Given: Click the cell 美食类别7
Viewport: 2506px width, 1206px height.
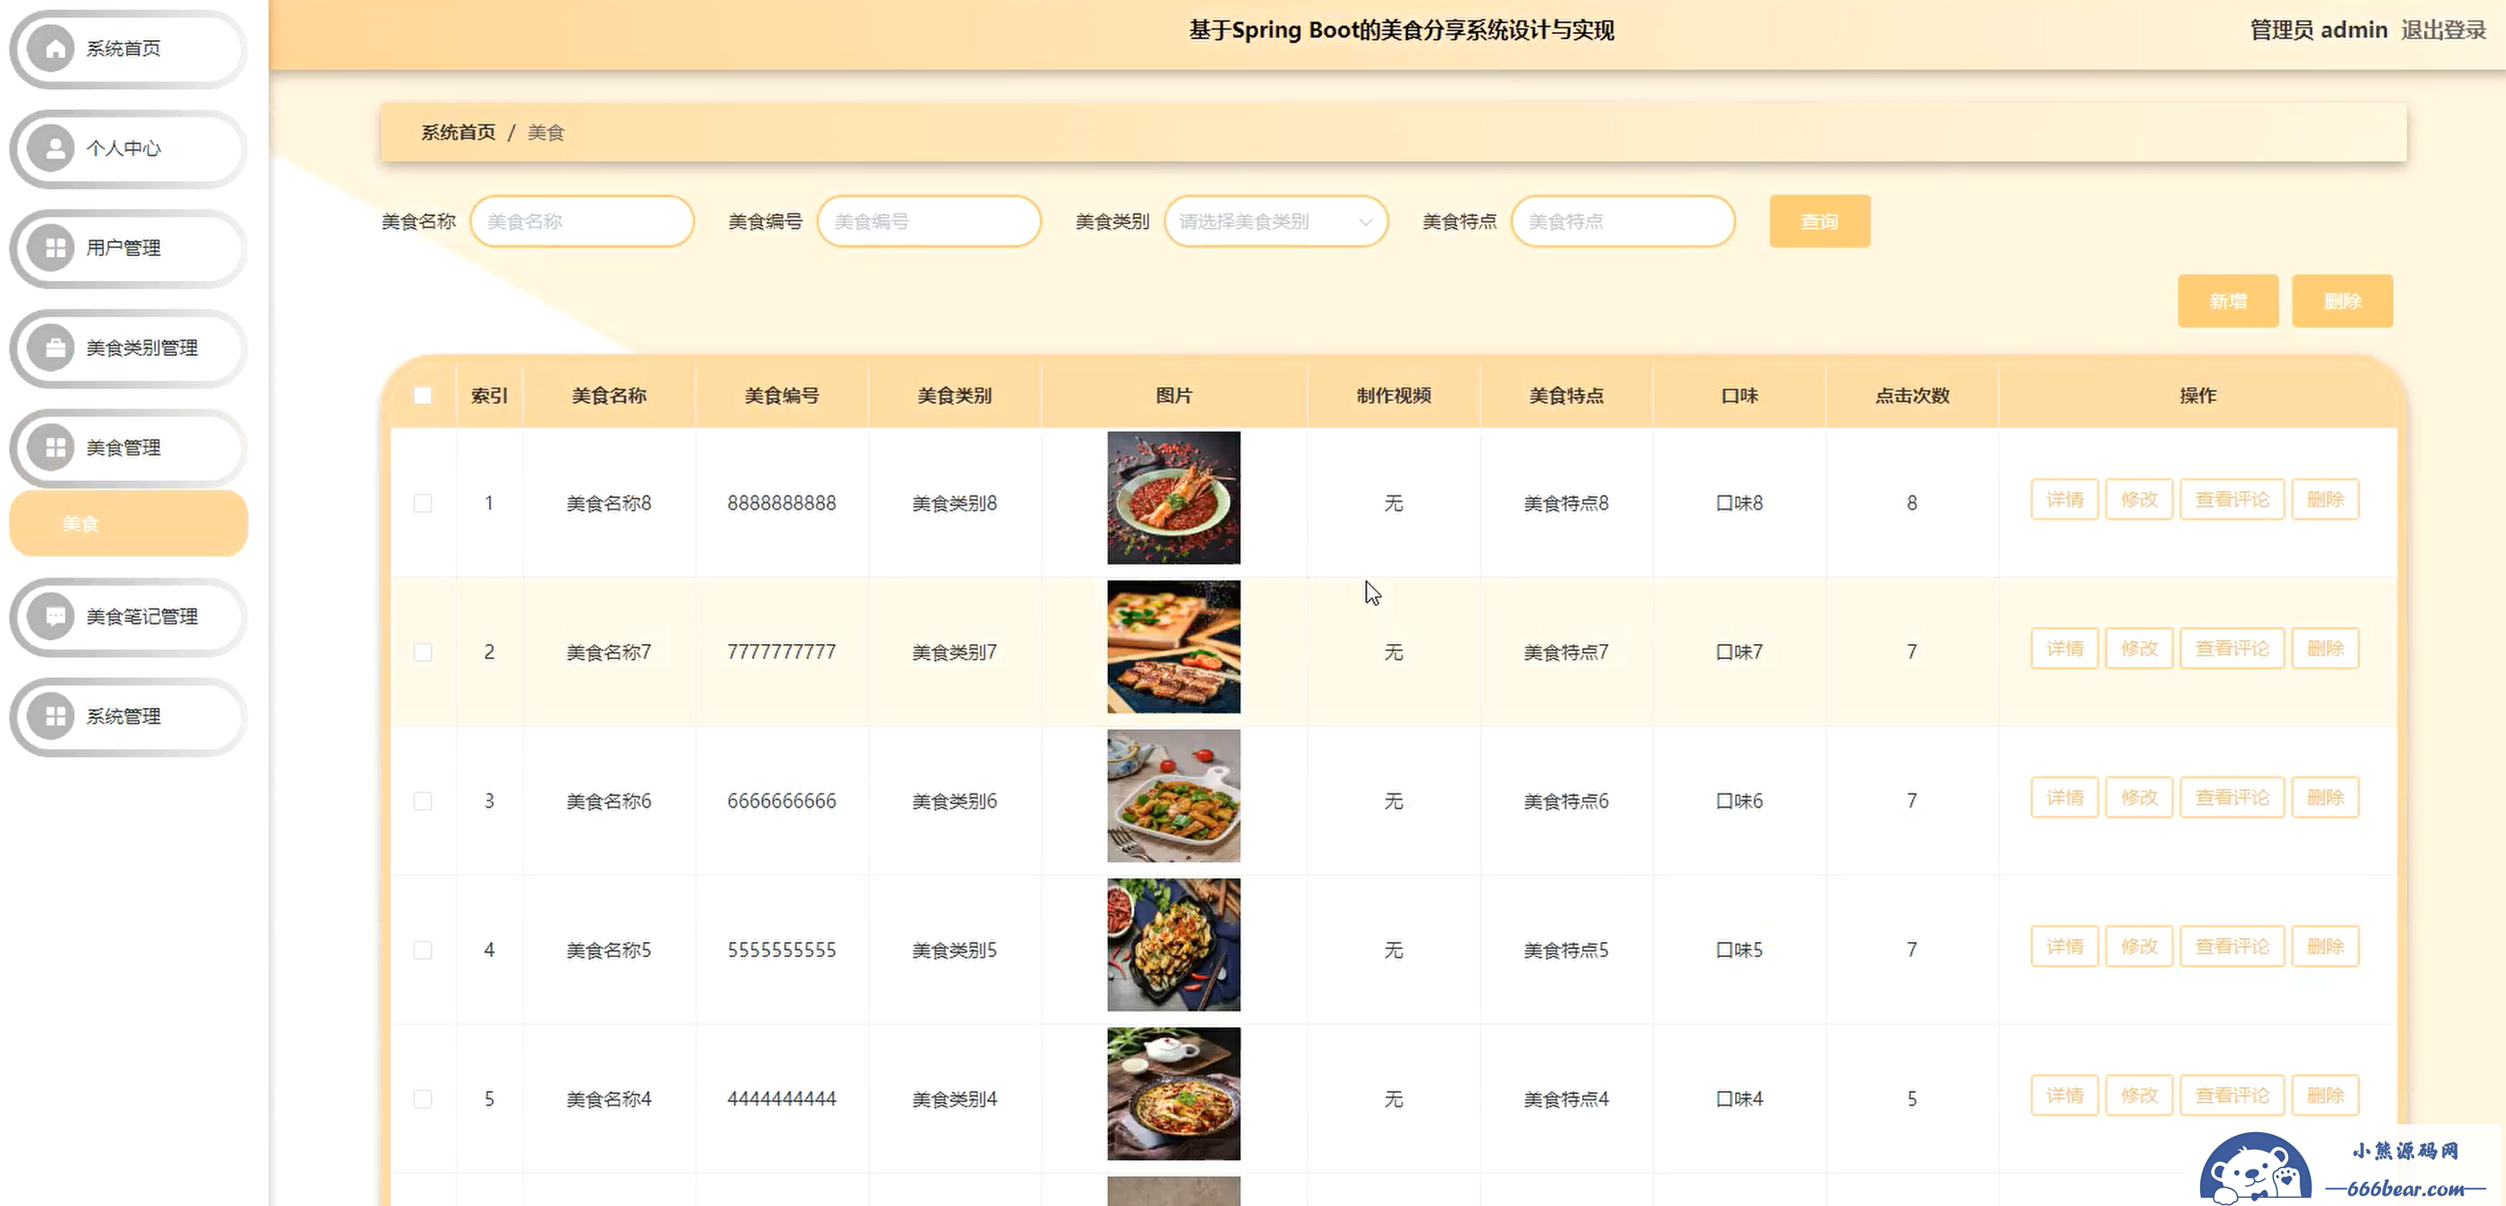Looking at the screenshot, I should tap(954, 652).
